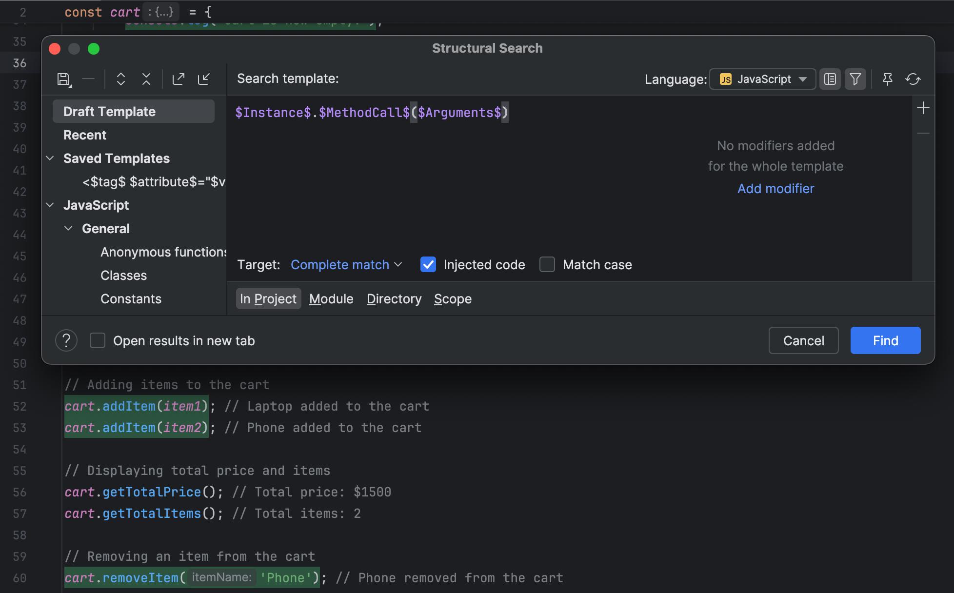Expand all tree nodes in templates list

[x=120, y=79]
